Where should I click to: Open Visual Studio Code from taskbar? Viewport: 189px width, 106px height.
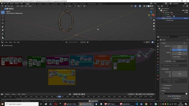[x=136, y=104]
